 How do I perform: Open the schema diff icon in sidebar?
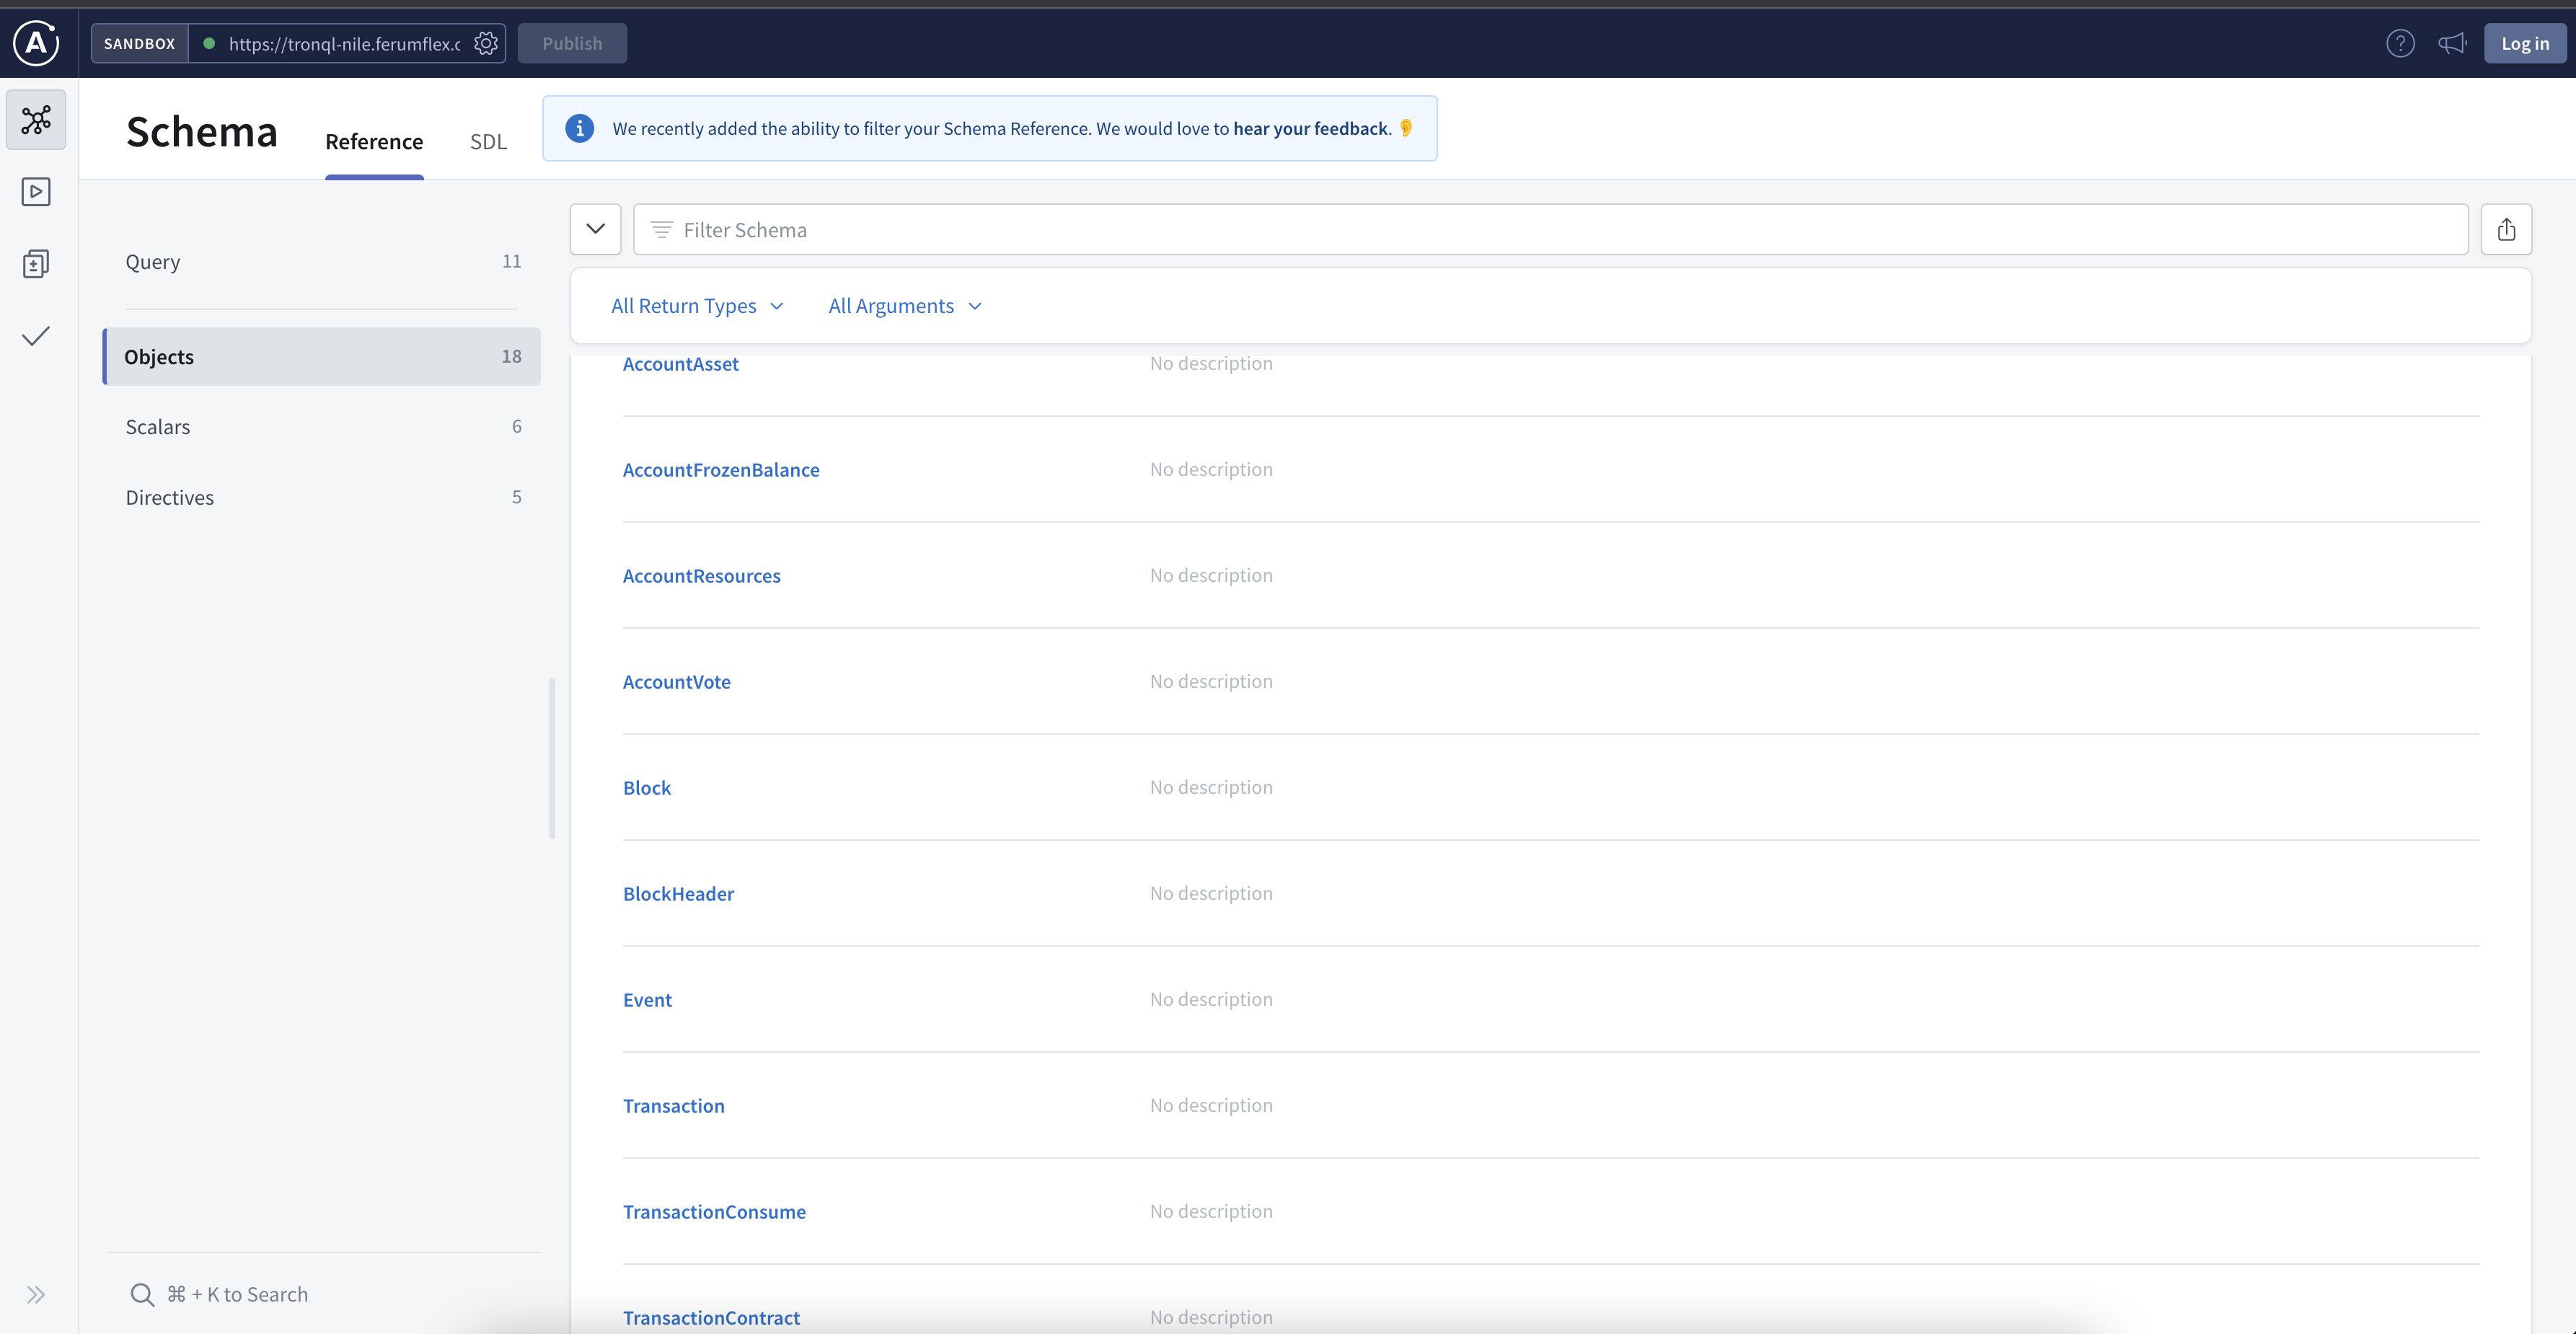(36, 264)
